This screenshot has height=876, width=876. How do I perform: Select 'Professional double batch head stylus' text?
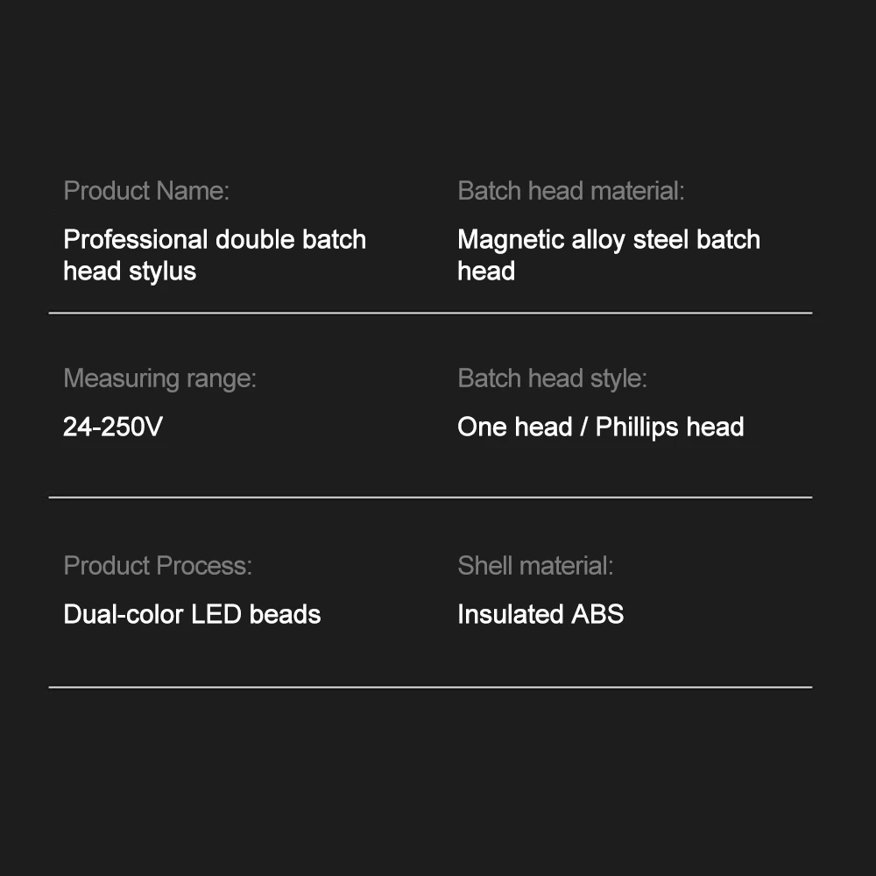[215, 255]
